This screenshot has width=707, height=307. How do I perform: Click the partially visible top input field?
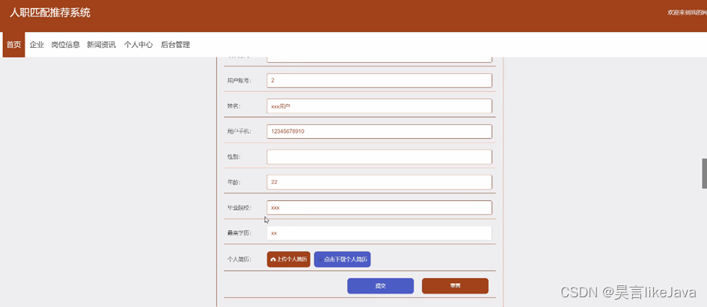tap(379, 59)
